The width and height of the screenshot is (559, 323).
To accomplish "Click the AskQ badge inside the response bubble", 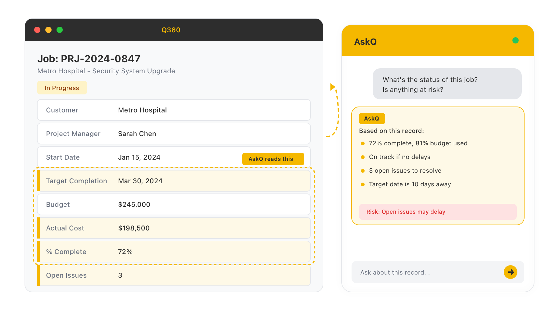I will click(371, 118).
